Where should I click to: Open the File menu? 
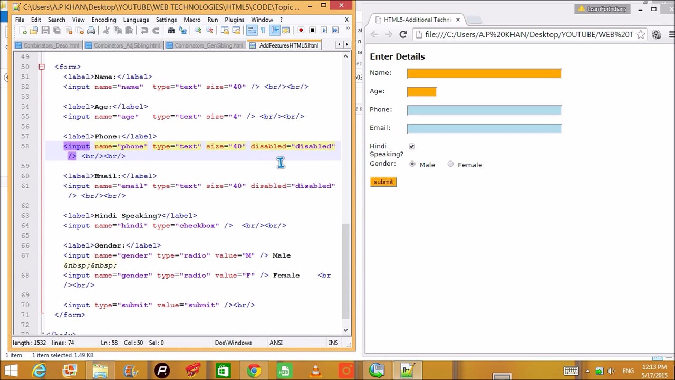coord(20,20)
